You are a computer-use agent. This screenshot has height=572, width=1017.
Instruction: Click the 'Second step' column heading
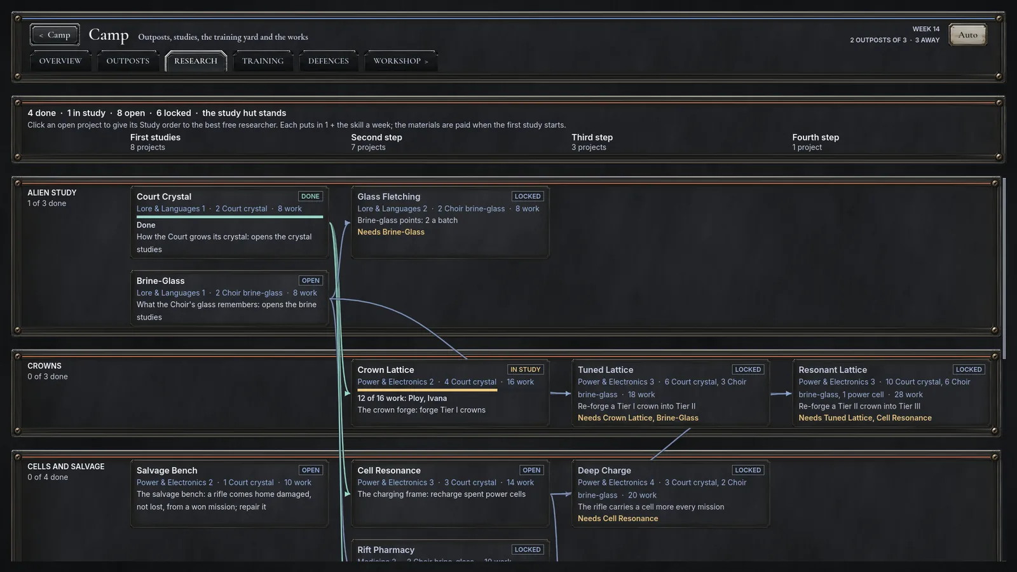coord(376,137)
